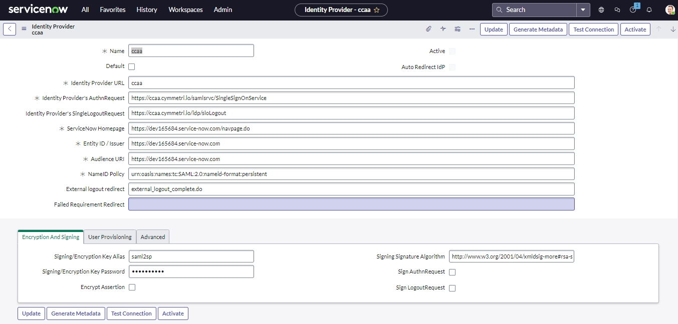Click the back arrow button
The height and width of the screenshot is (324, 678).
[x=10, y=29]
